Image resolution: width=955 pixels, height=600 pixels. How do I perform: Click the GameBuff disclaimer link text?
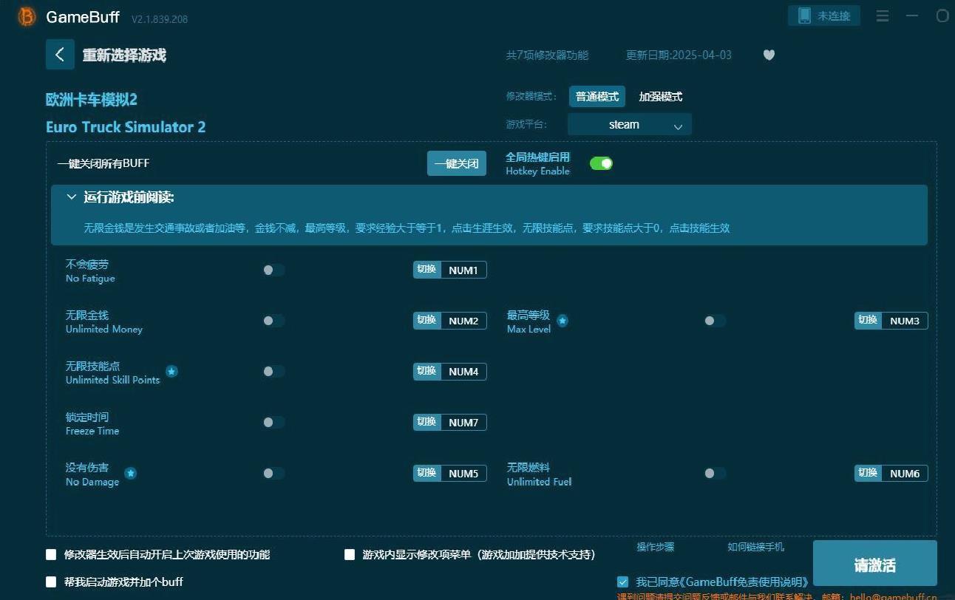tap(722, 582)
